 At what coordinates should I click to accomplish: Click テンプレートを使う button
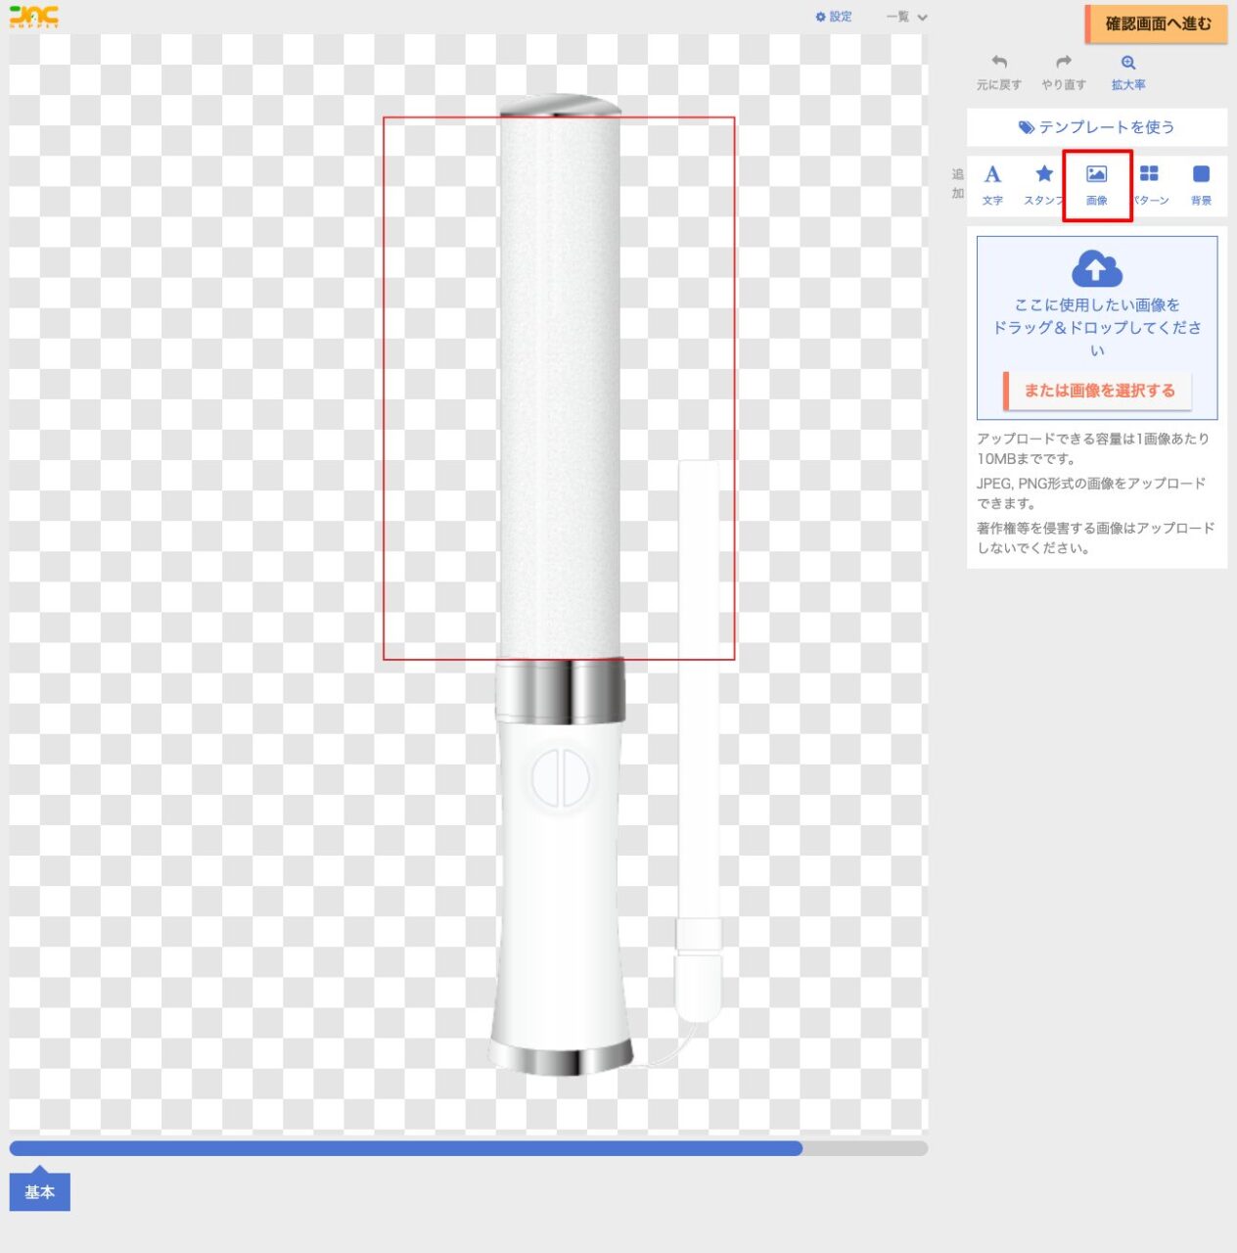point(1096,127)
